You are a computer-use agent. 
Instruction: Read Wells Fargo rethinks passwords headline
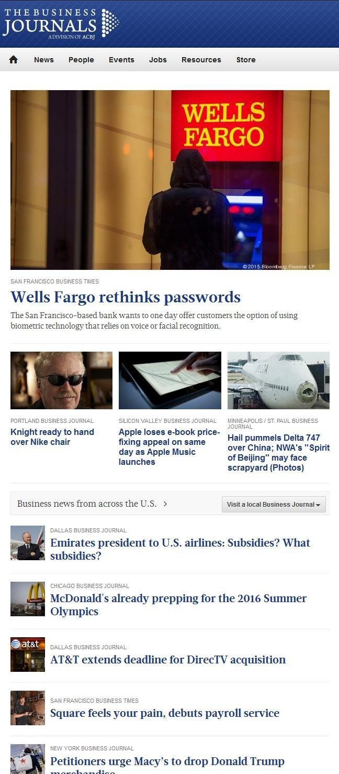pyautogui.click(x=126, y=297)
